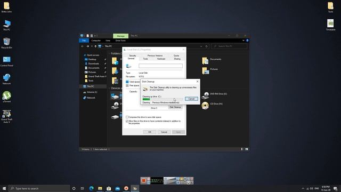
Task: Open Microsoft Store from the taskbar
Action: (109, 188)
